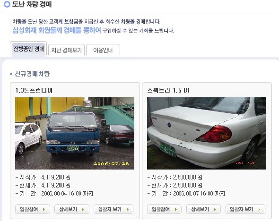Click the 스펙트라 1.5 DI vehicle title
Screen dimensions: 279x221
tap(168, 90)
